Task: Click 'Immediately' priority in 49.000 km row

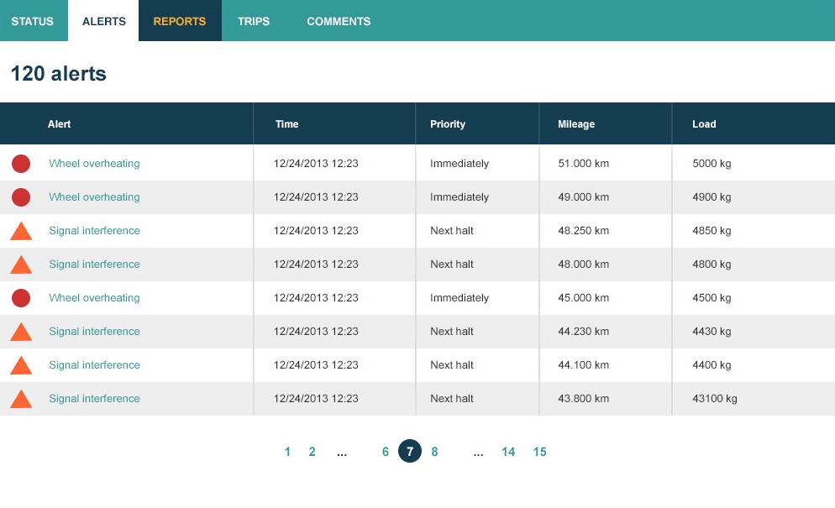Action: (460, 197)
